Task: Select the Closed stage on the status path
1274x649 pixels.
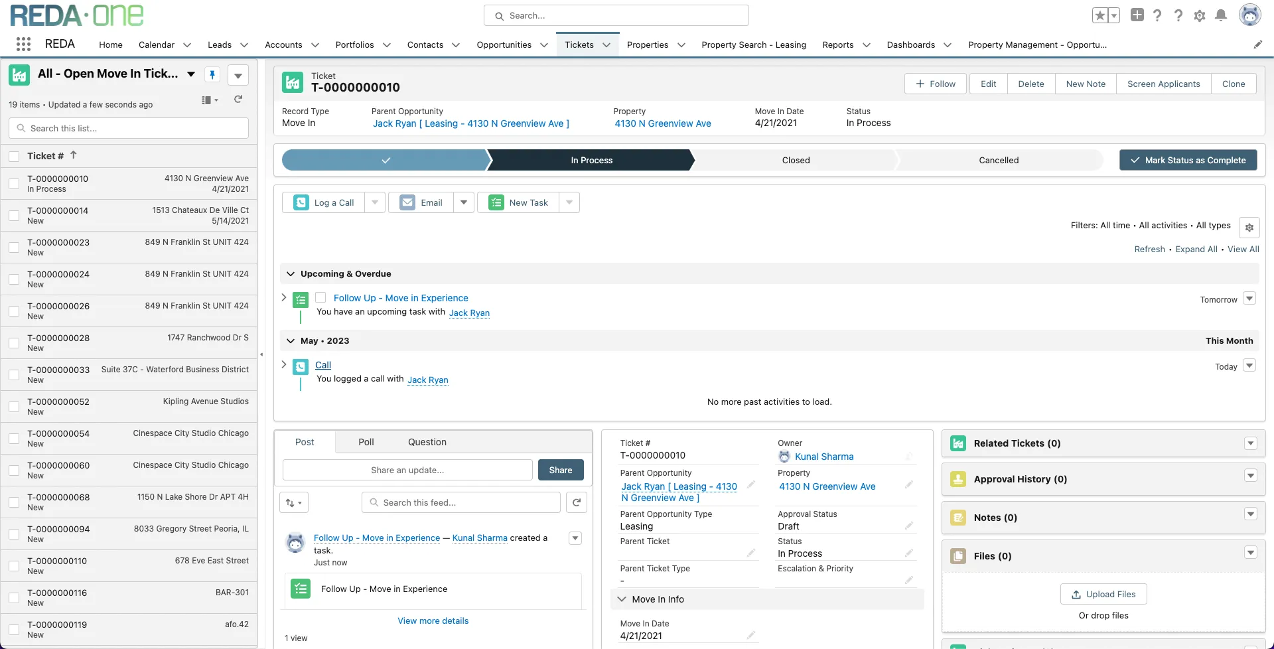Action: pyautogui.click(x=795, y=160)
